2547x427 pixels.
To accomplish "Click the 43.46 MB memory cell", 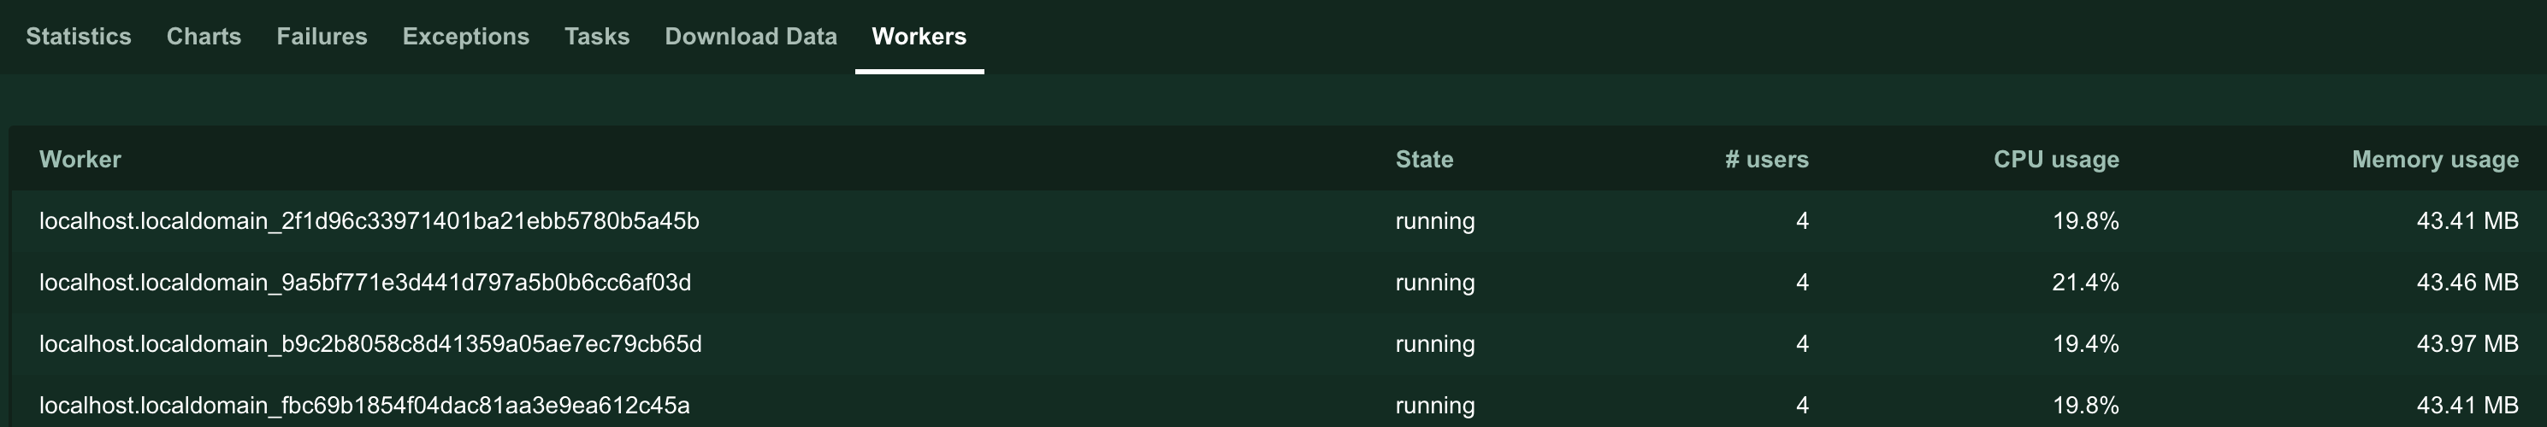I will pyautogui.click(x=2467, y=283).
